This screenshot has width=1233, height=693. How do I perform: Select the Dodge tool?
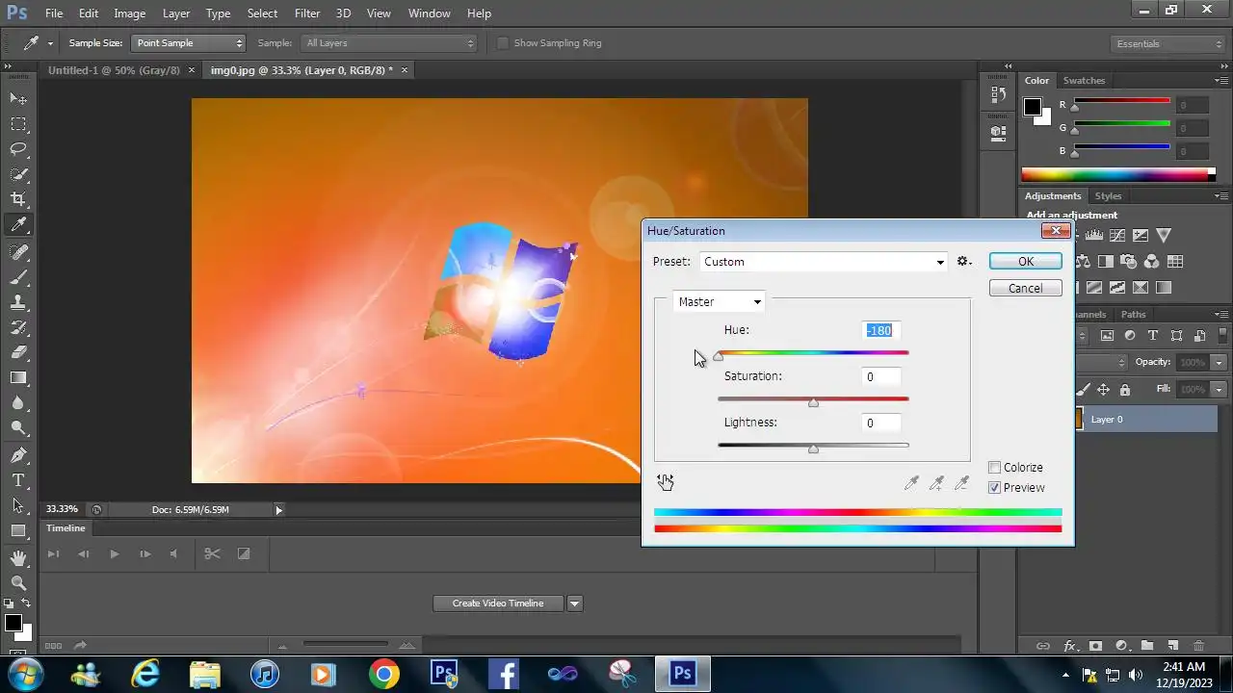(x=18, y=427)
